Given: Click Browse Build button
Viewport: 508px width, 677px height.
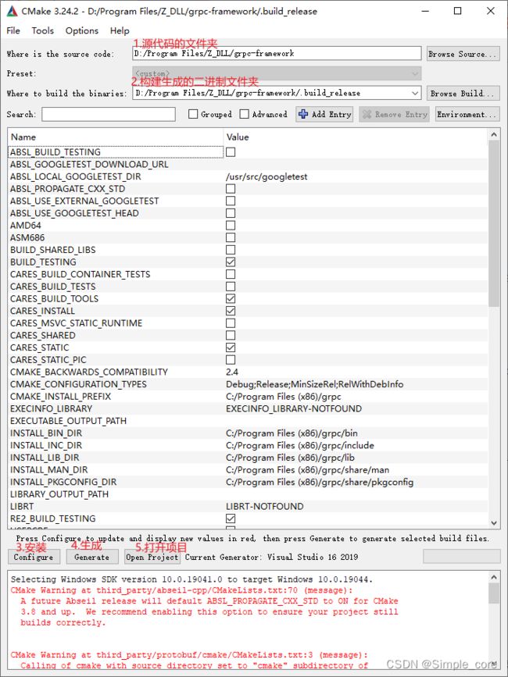Looking at the screenshot, I should [463, 93].
